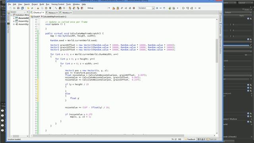
Task: Close the Noise.cs tab
Action: coord(57,13)
